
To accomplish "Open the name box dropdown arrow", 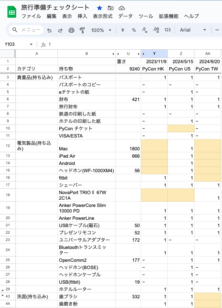I will point(31,44).
